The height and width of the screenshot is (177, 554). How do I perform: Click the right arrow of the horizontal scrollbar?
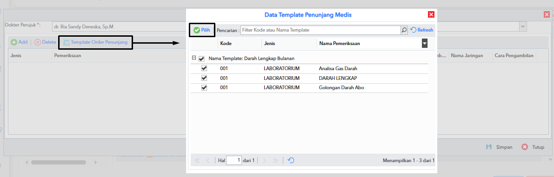(x=95, y=162)
